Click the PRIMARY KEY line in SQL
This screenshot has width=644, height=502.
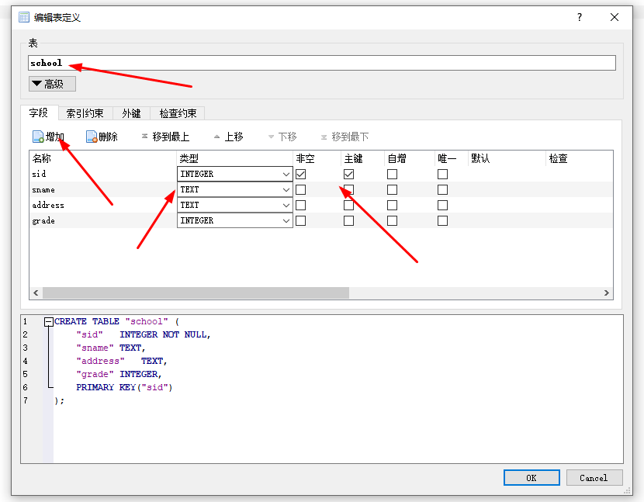point(124,387)
